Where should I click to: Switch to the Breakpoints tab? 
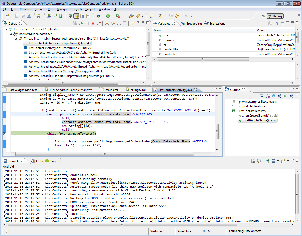point(192,24)
